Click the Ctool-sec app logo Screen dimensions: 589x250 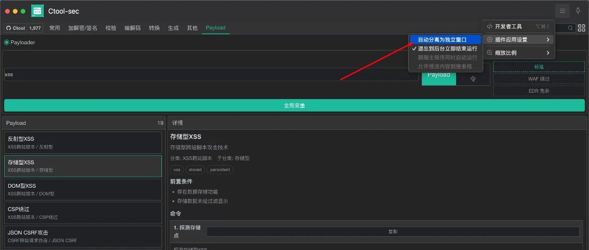(37, 11)
